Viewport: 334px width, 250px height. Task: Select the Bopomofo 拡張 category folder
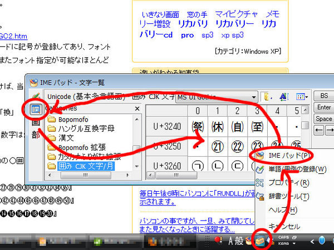point(77,147)
